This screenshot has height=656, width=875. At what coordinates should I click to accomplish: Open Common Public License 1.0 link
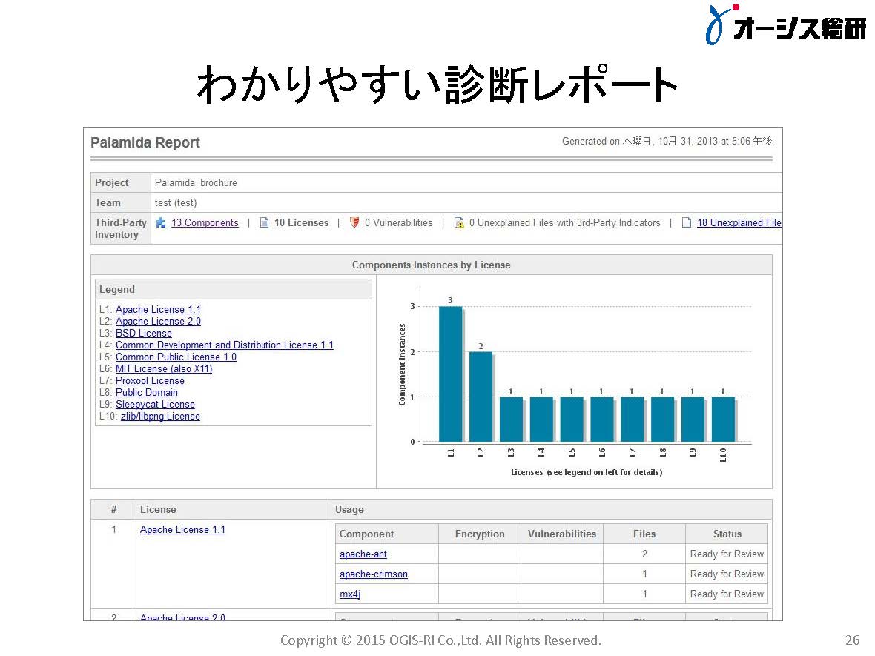(x=176, y=357)
